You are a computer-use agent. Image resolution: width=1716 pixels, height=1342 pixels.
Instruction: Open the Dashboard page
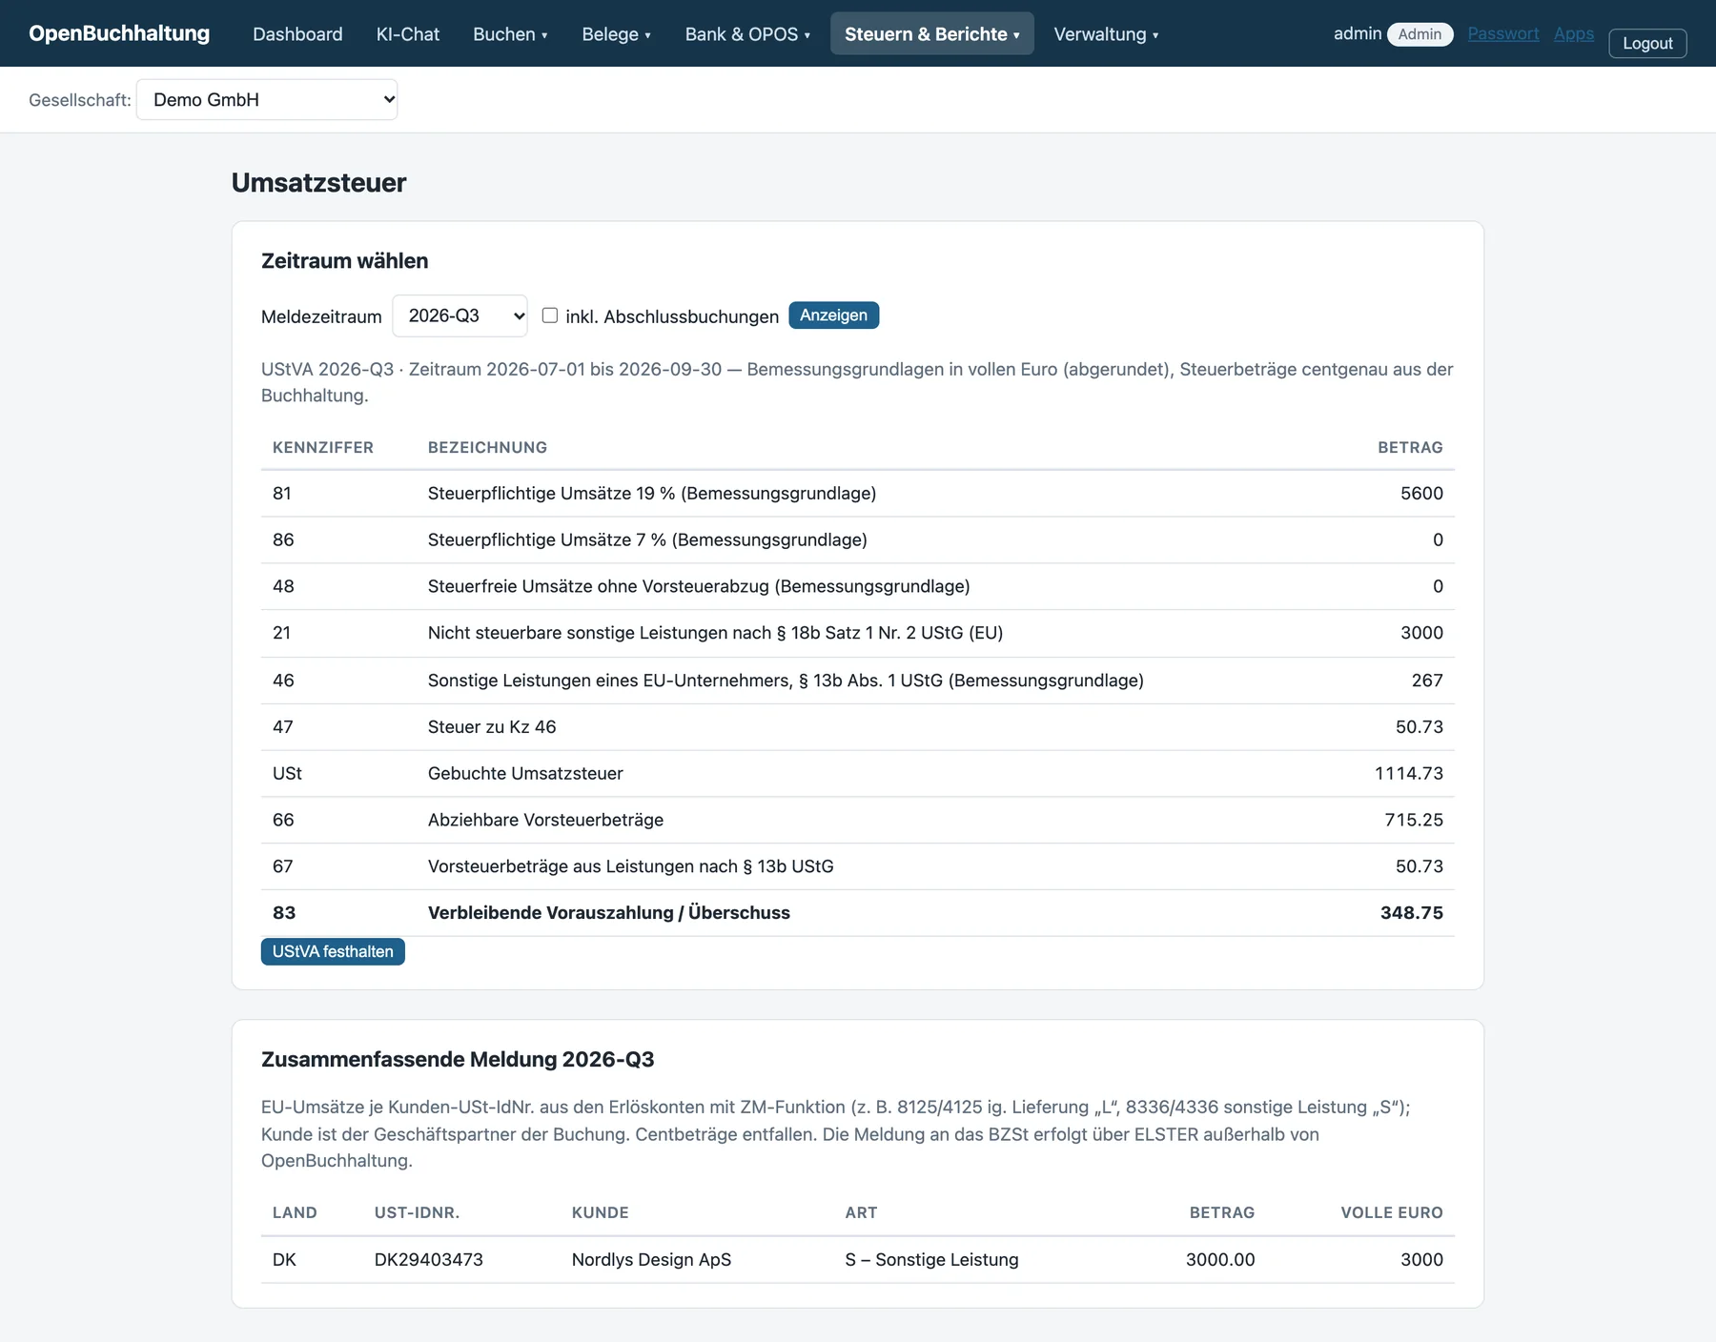point(297,34)
